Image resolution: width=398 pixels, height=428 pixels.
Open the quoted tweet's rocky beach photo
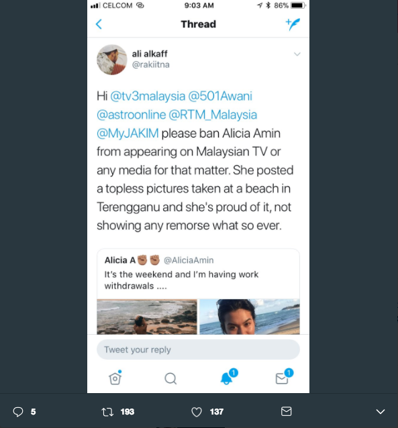pyautogui.click(x=147, y=317)
